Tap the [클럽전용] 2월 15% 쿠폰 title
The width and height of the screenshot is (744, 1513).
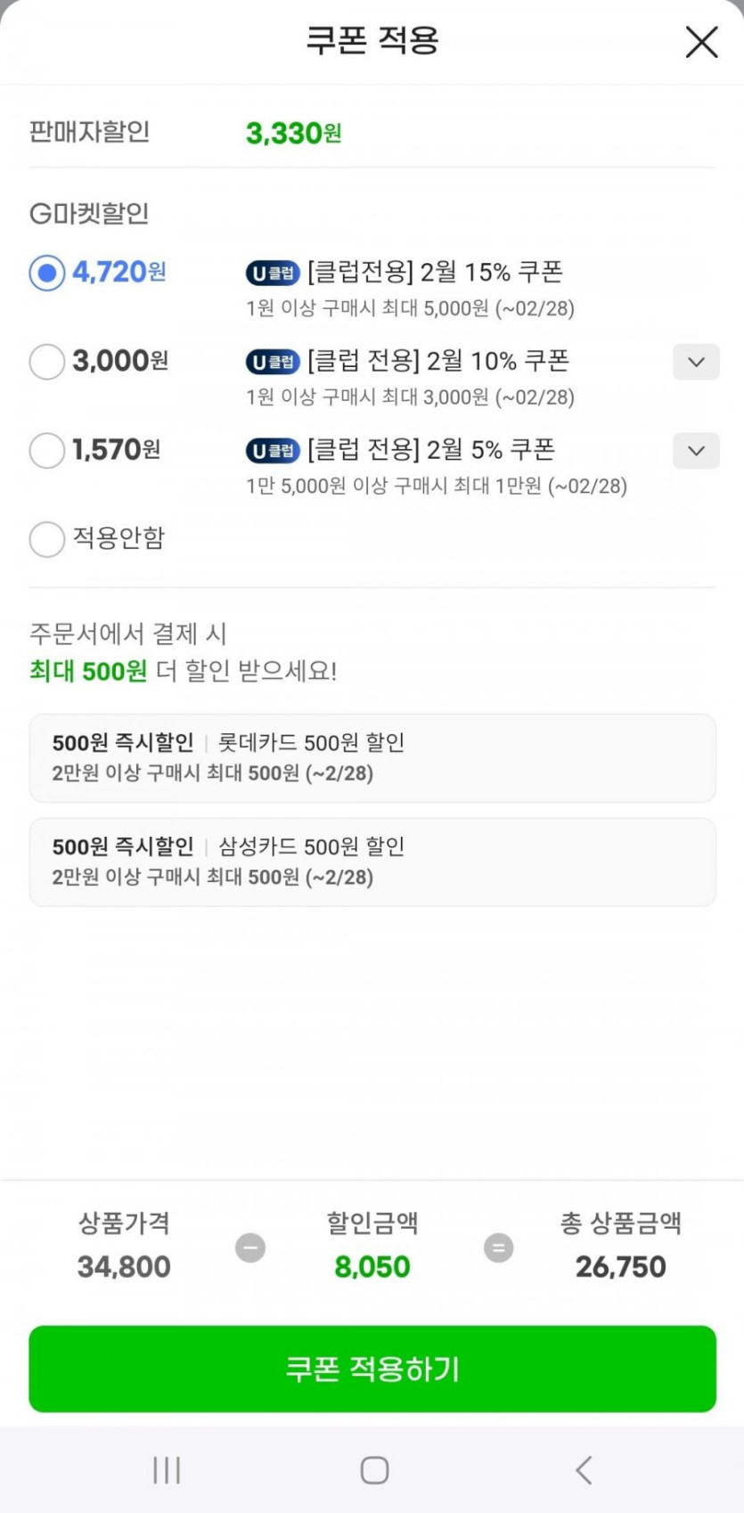pos(435,272)
